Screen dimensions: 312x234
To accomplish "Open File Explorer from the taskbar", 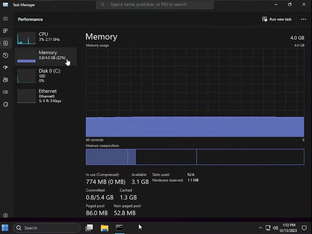I will click(x=104, y=227).
